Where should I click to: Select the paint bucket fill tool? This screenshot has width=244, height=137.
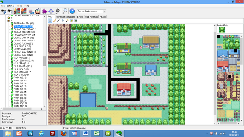click(x=63, y=21)
